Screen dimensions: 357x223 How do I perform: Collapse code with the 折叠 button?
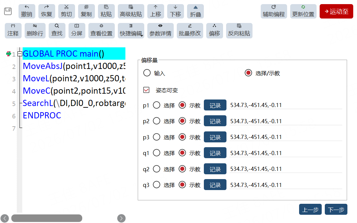click(x=195, y=11)
